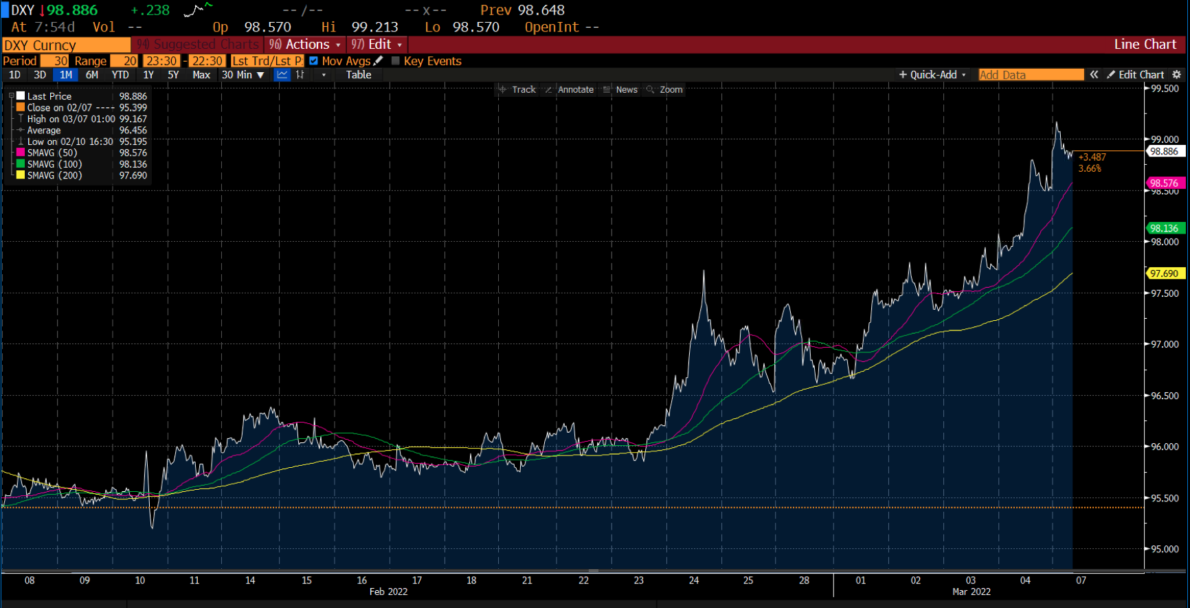1190x608 pixels.
Task: Collapse the legend box toggle
Action: click(x=11, y=96)
